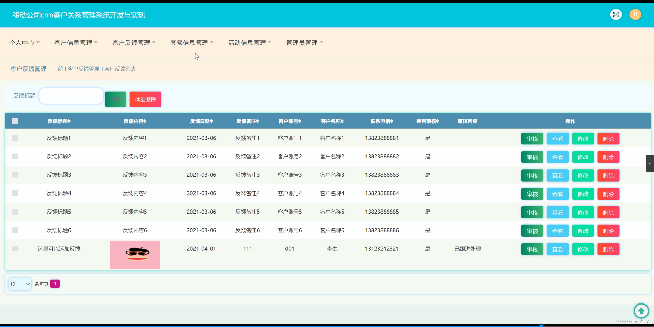Collapse the side panel using the right-edge arrow

pos(650,163)
